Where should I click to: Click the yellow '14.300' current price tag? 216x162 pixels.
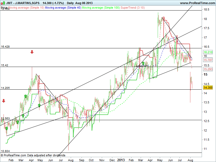click(x=208, y=87)
